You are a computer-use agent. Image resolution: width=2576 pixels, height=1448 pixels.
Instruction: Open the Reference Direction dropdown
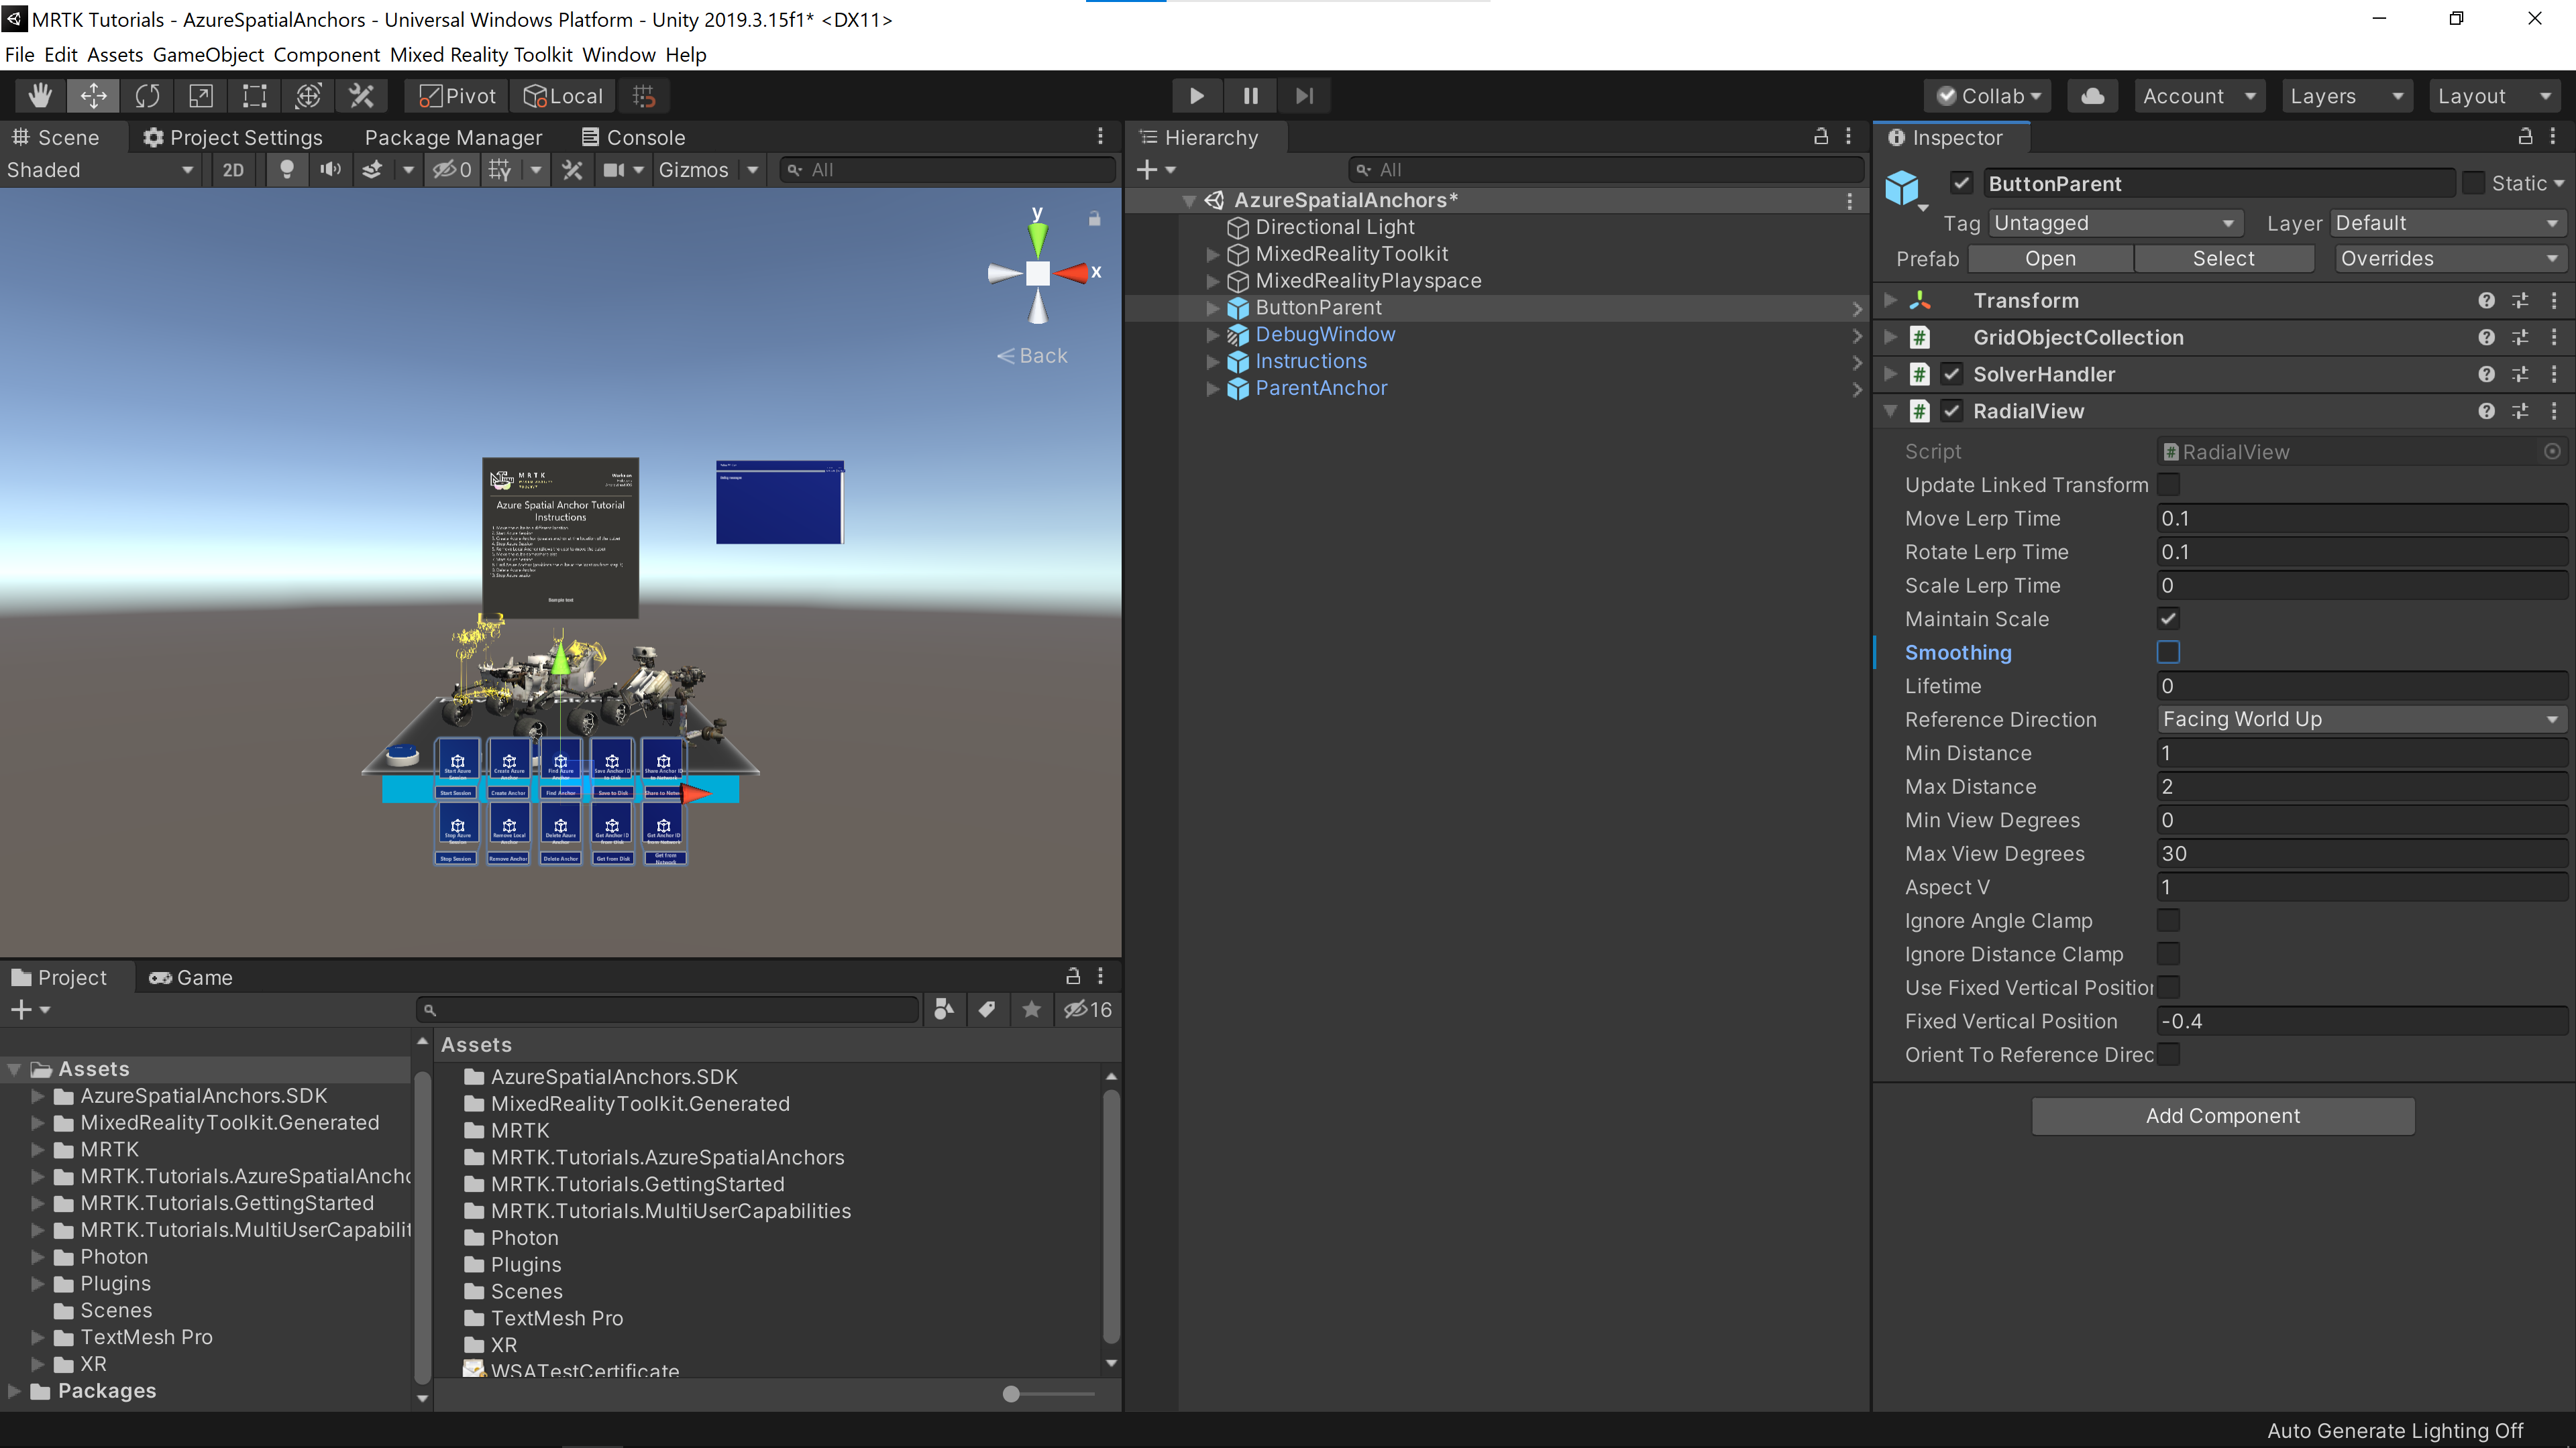pos(2360,719)
